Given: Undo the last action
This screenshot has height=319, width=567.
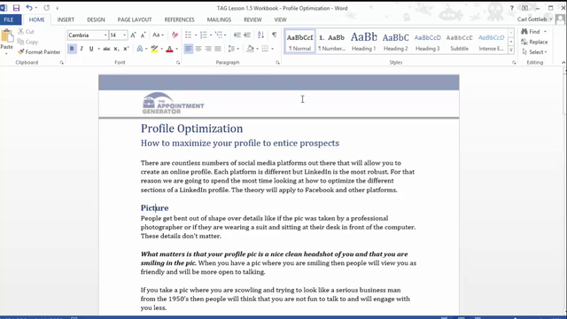Looking at the screenshot, I should (x=29, y=8).
